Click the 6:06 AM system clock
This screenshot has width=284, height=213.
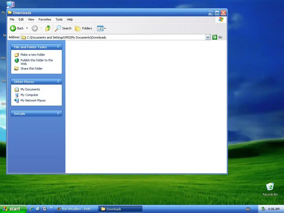pos(274,209)
